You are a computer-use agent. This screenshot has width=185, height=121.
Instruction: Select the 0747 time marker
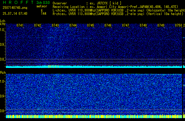click(x=126, y=25)
